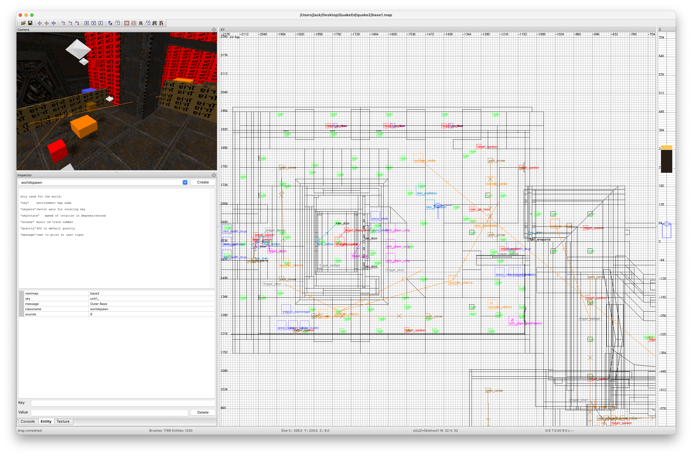Click the Create button
This screenshot has width=692, height=456.
coord(203,182)
